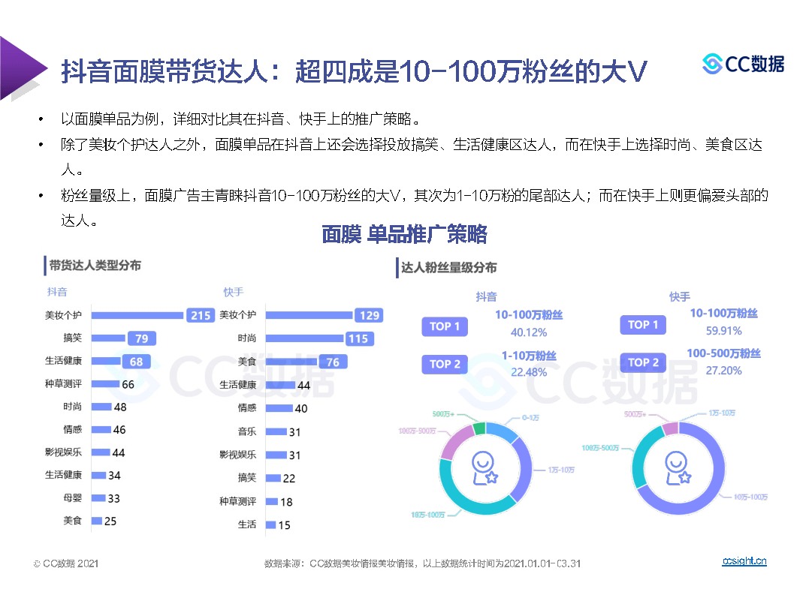Click the 68 value badge beside 生活健康

(x=136, y=362)
